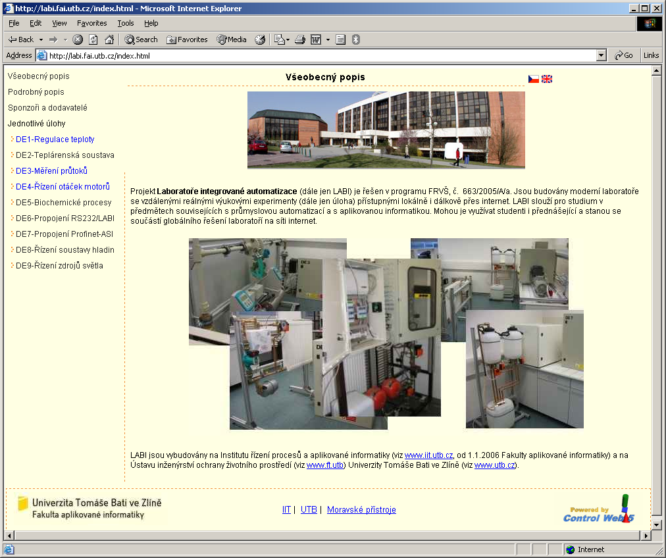Click the Bluetooth toolbar icon
This screenshot has width=666, height=558.
pyautogui.click(x=356, y=39)
